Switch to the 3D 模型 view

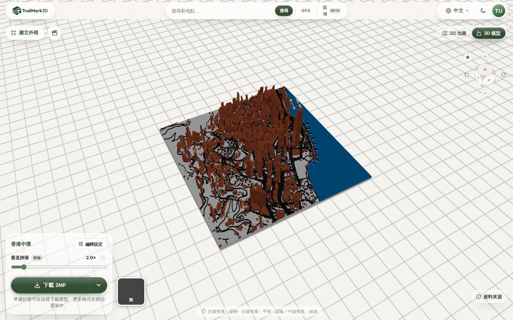click(489, 33)
